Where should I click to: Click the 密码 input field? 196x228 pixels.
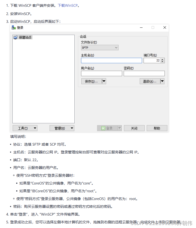click(x=144, y=73)
